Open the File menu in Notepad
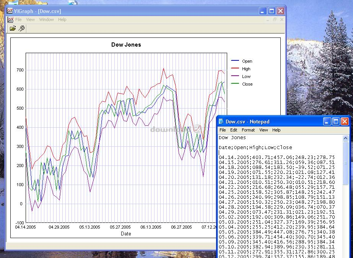 coord(223,130)
